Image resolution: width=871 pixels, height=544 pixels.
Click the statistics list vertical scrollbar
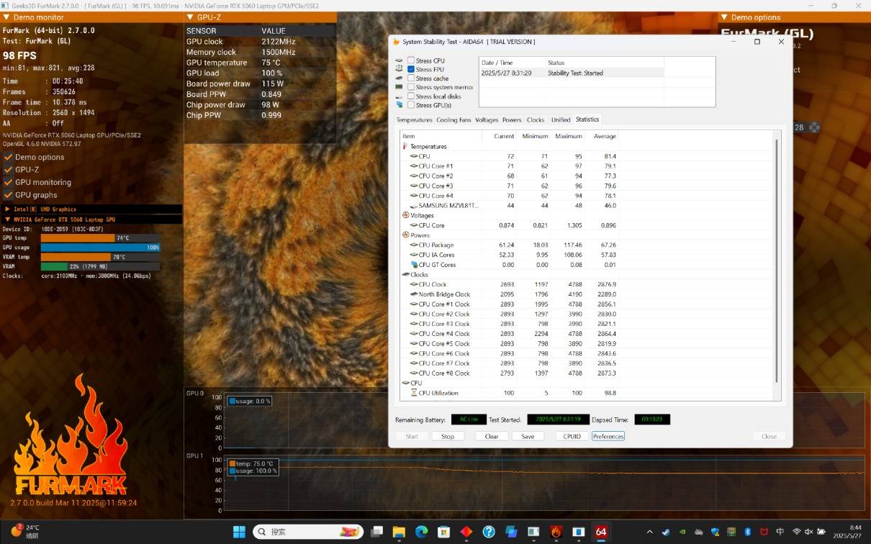tap(776, 259)
